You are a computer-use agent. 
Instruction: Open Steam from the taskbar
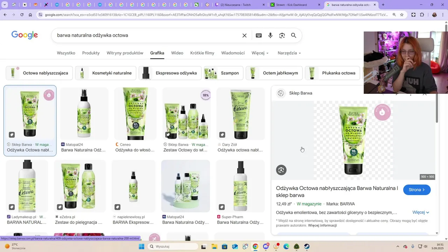point(307,246)
